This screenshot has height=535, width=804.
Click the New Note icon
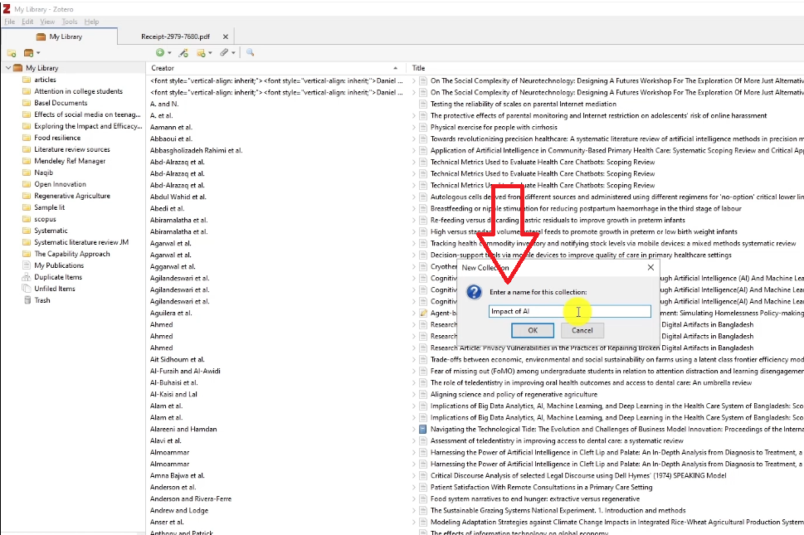point(201,52)
